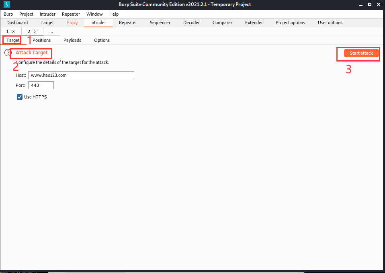Switch to the Proxy tab
Viewport: 385px width, 273px height.
point(72,23)
